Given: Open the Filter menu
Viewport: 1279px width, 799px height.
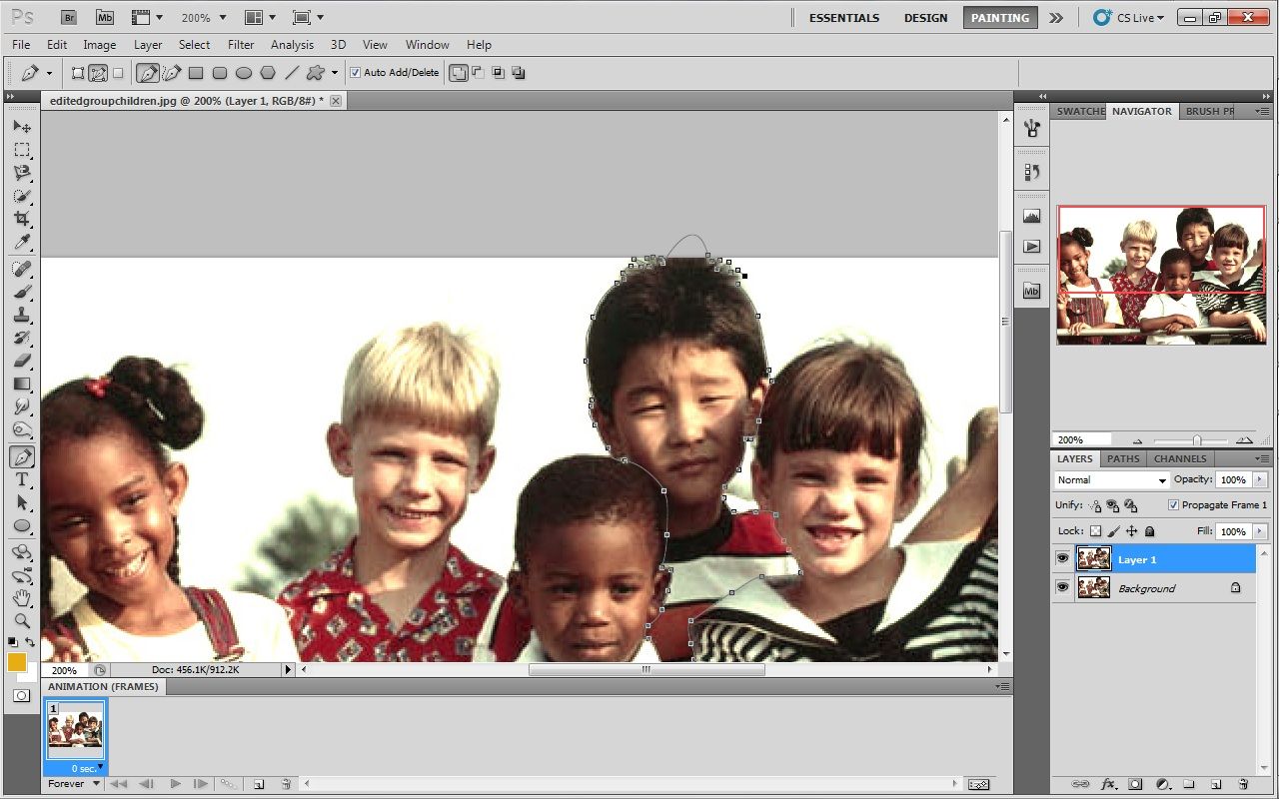Looking at the screenshot, I should click(x=241, y=45).
